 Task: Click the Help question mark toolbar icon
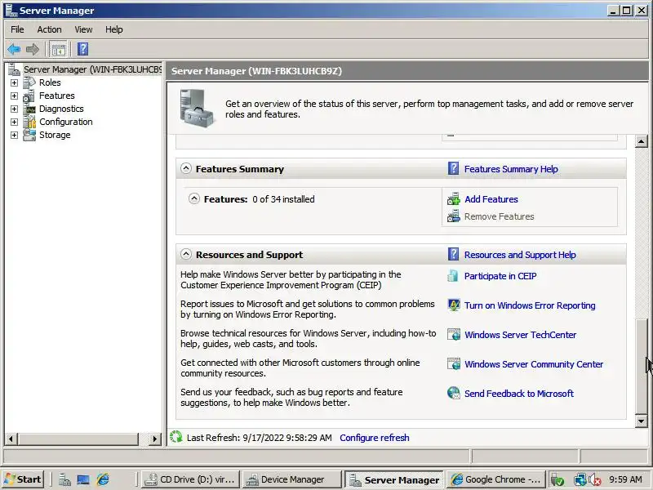point(82,49)
